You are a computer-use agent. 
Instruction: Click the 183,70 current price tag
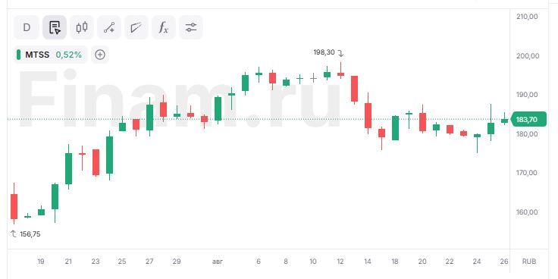pos(528,119)
